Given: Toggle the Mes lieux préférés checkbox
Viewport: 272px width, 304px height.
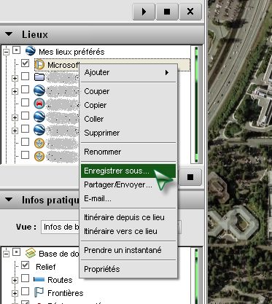Looking at the screenshot, I should coord(17,50).
